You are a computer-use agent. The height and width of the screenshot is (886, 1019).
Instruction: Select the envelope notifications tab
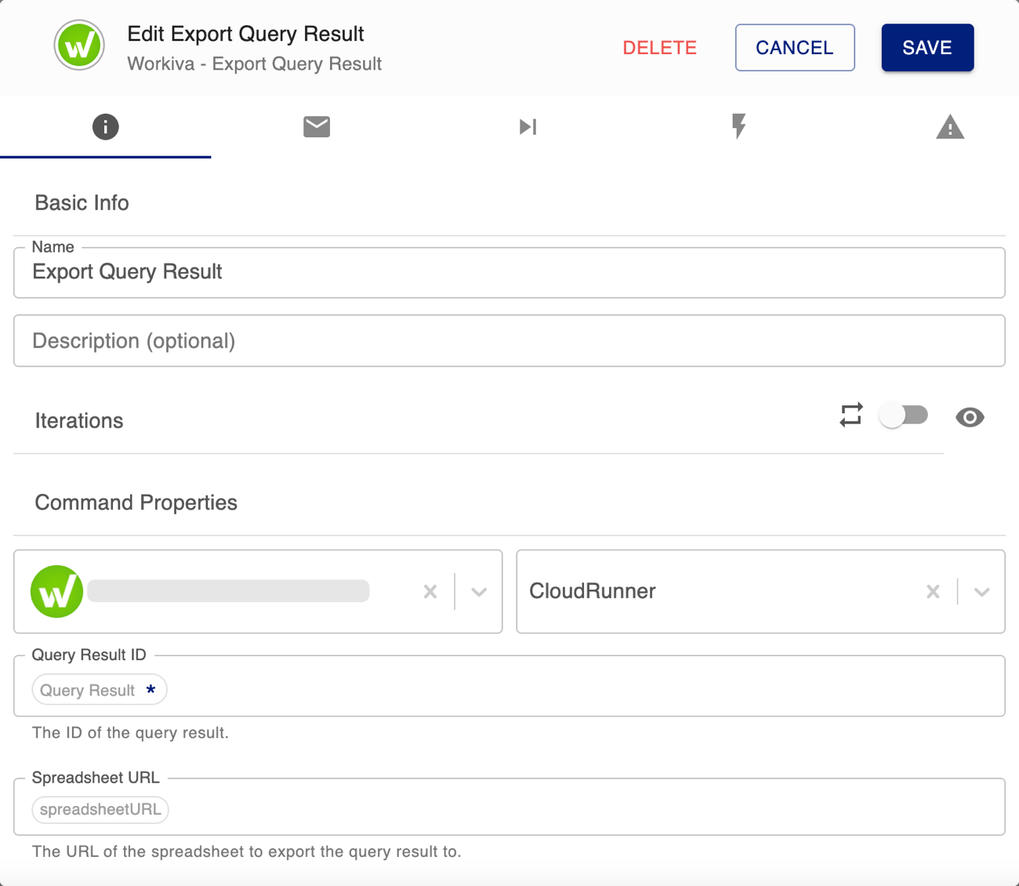tap(317, 126)
